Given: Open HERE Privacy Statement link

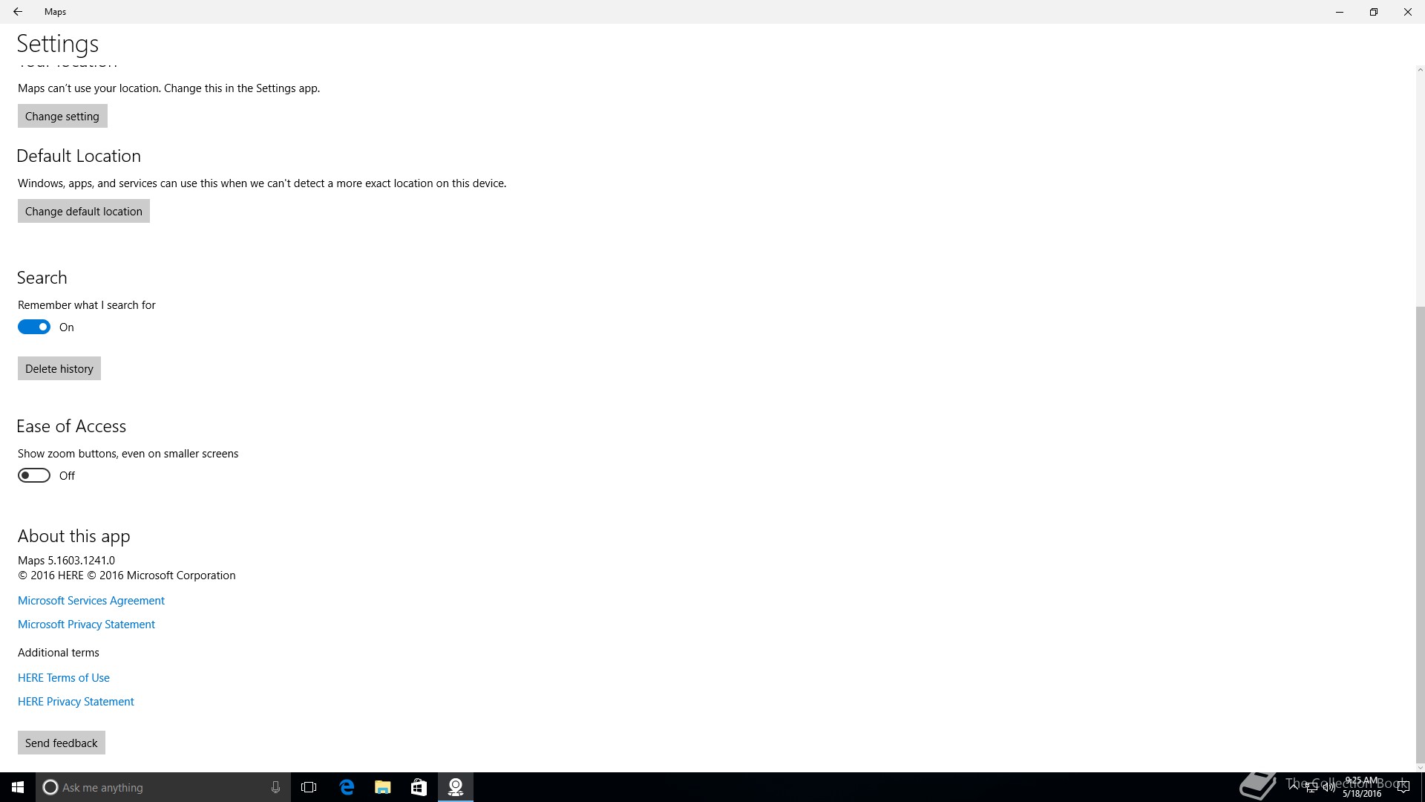Looking at the screenshot, I should tap(76, 701).
